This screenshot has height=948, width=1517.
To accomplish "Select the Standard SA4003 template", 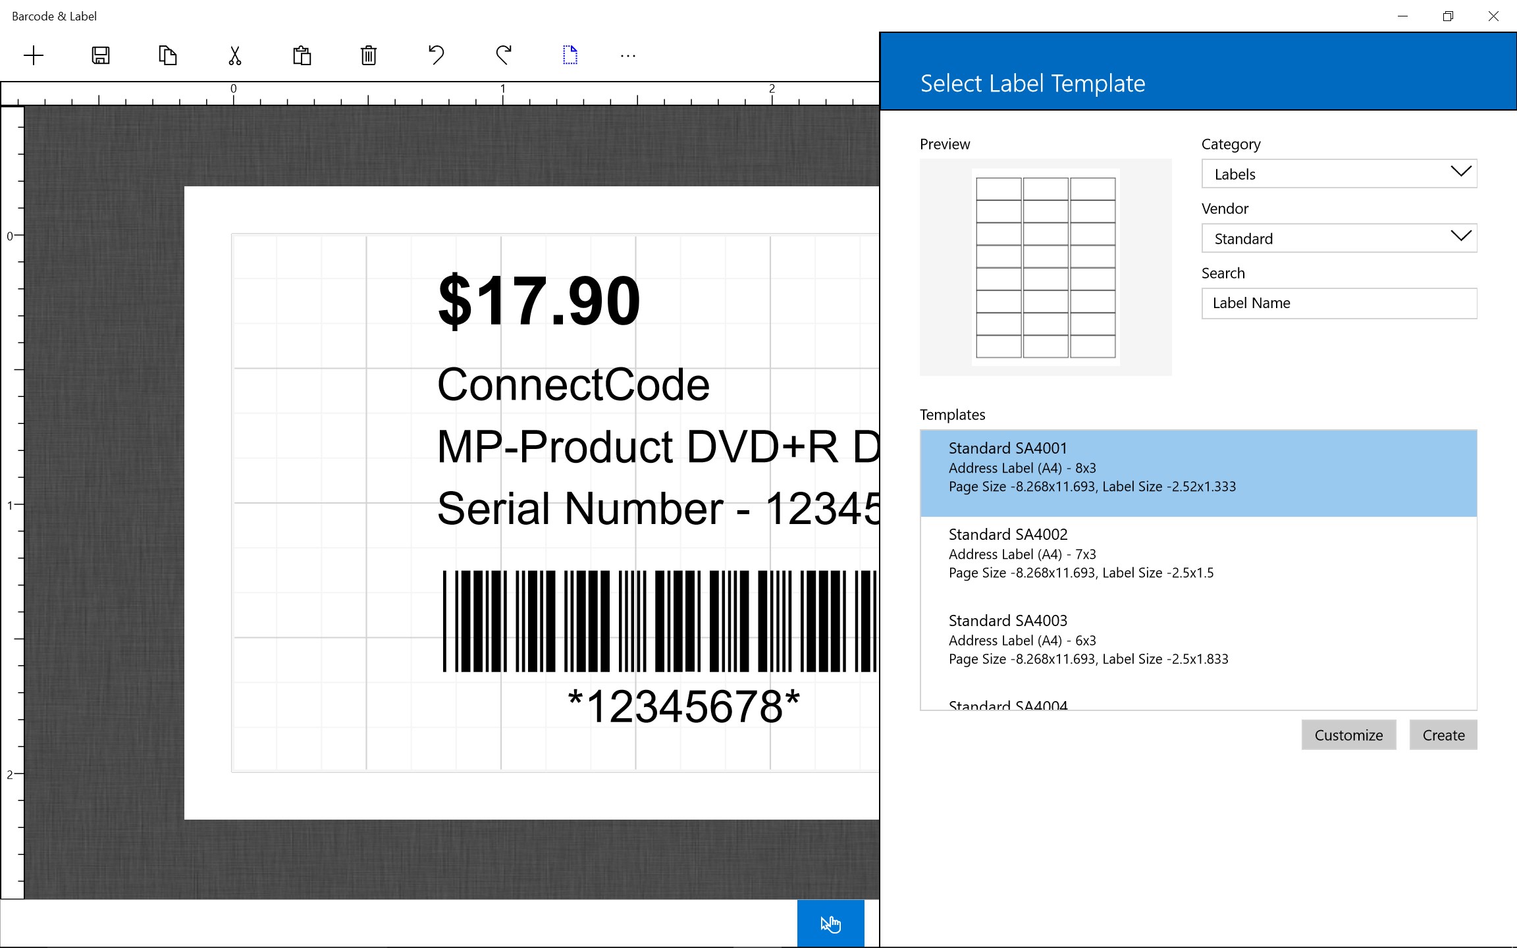I will click(1198, 640).
